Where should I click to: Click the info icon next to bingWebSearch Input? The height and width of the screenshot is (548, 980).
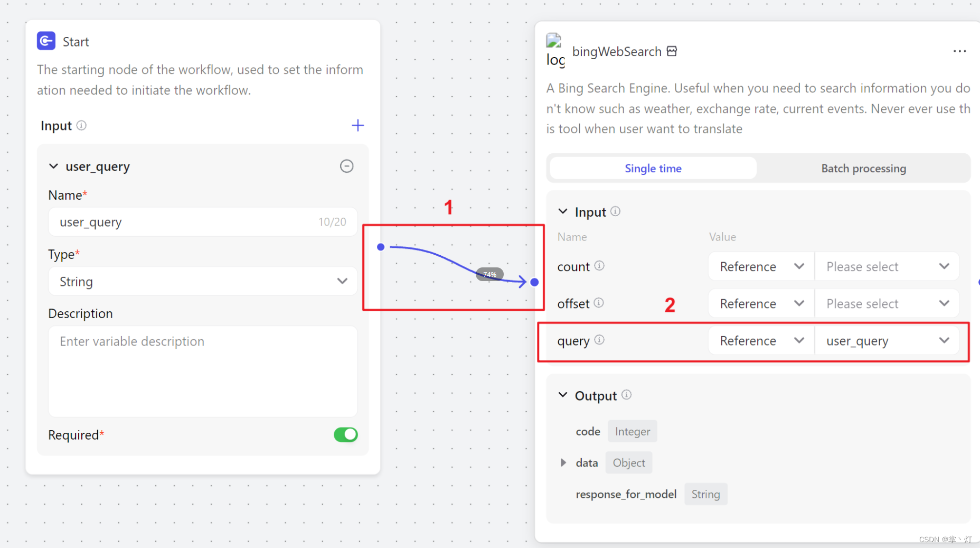point(615,211)
